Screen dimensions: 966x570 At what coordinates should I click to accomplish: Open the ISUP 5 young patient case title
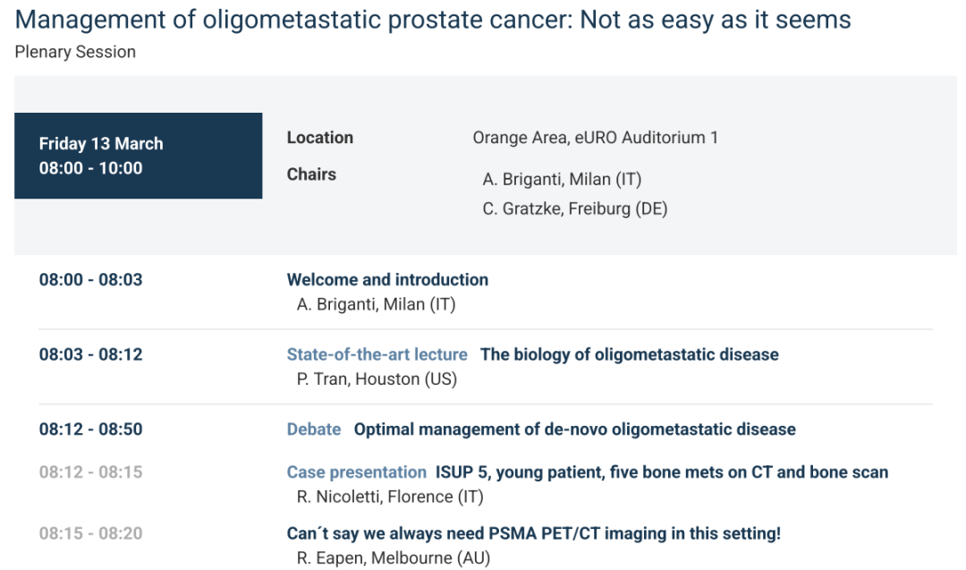point(661,472)
